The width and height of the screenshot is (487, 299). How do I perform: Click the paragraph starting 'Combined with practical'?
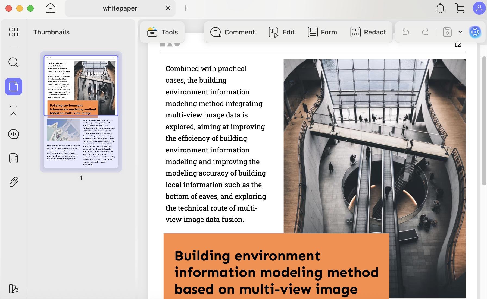[x=216, y=144]
